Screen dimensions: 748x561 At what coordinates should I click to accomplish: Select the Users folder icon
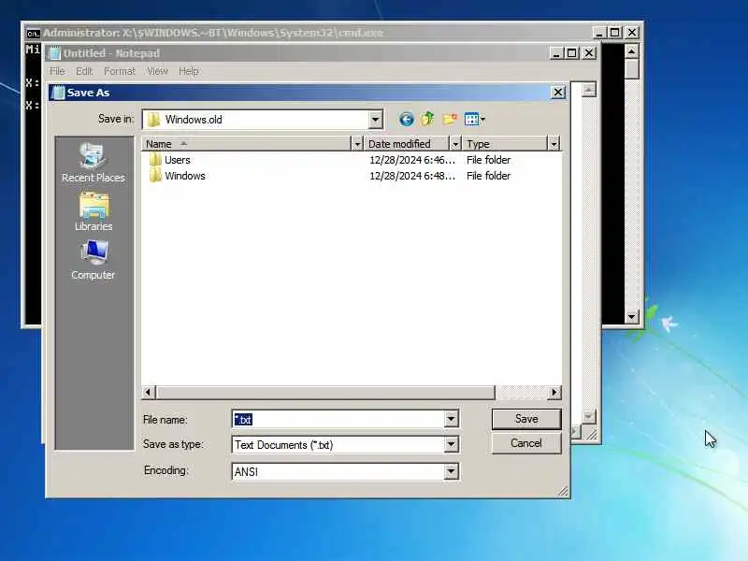pyautogui.click(x=155, y=160)
